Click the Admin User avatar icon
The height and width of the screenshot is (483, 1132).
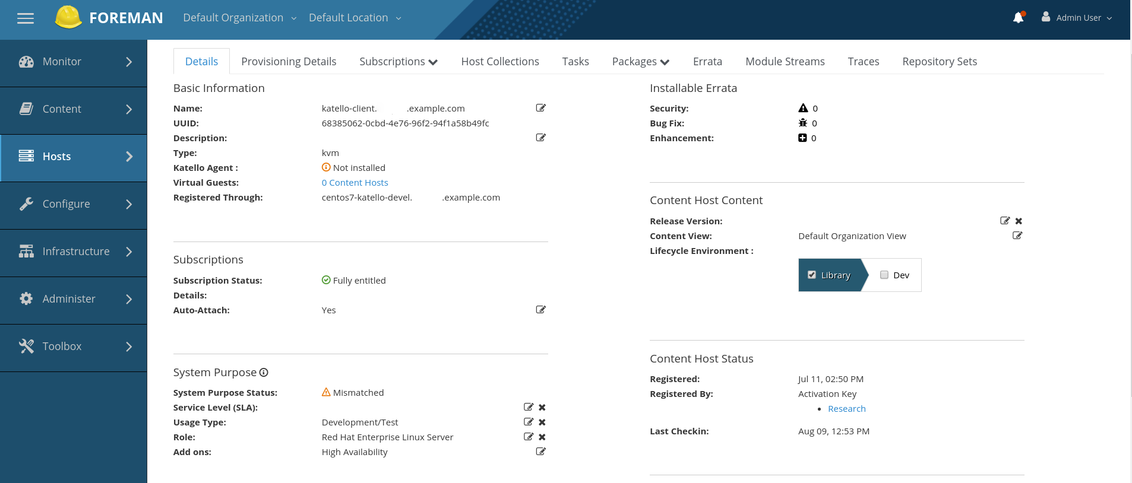(1046, 17)
